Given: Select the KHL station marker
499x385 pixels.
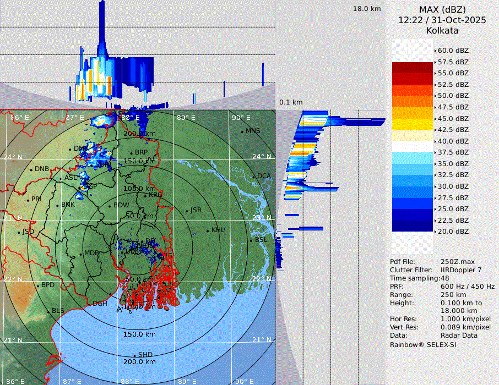Looking at the screenshot, I should click(208, 230).
